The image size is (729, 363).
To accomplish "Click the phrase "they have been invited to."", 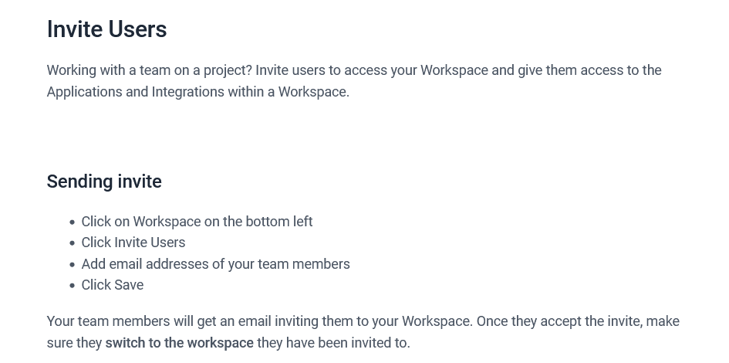I will [x=333, y=343].
